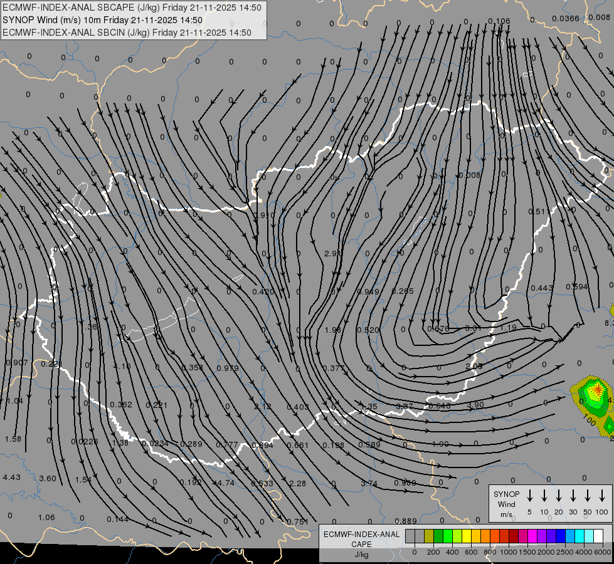The width and height of the screenshot is (614, 564).
Task: Click the 0.0366 value on the map
Action: pos(566,18)
